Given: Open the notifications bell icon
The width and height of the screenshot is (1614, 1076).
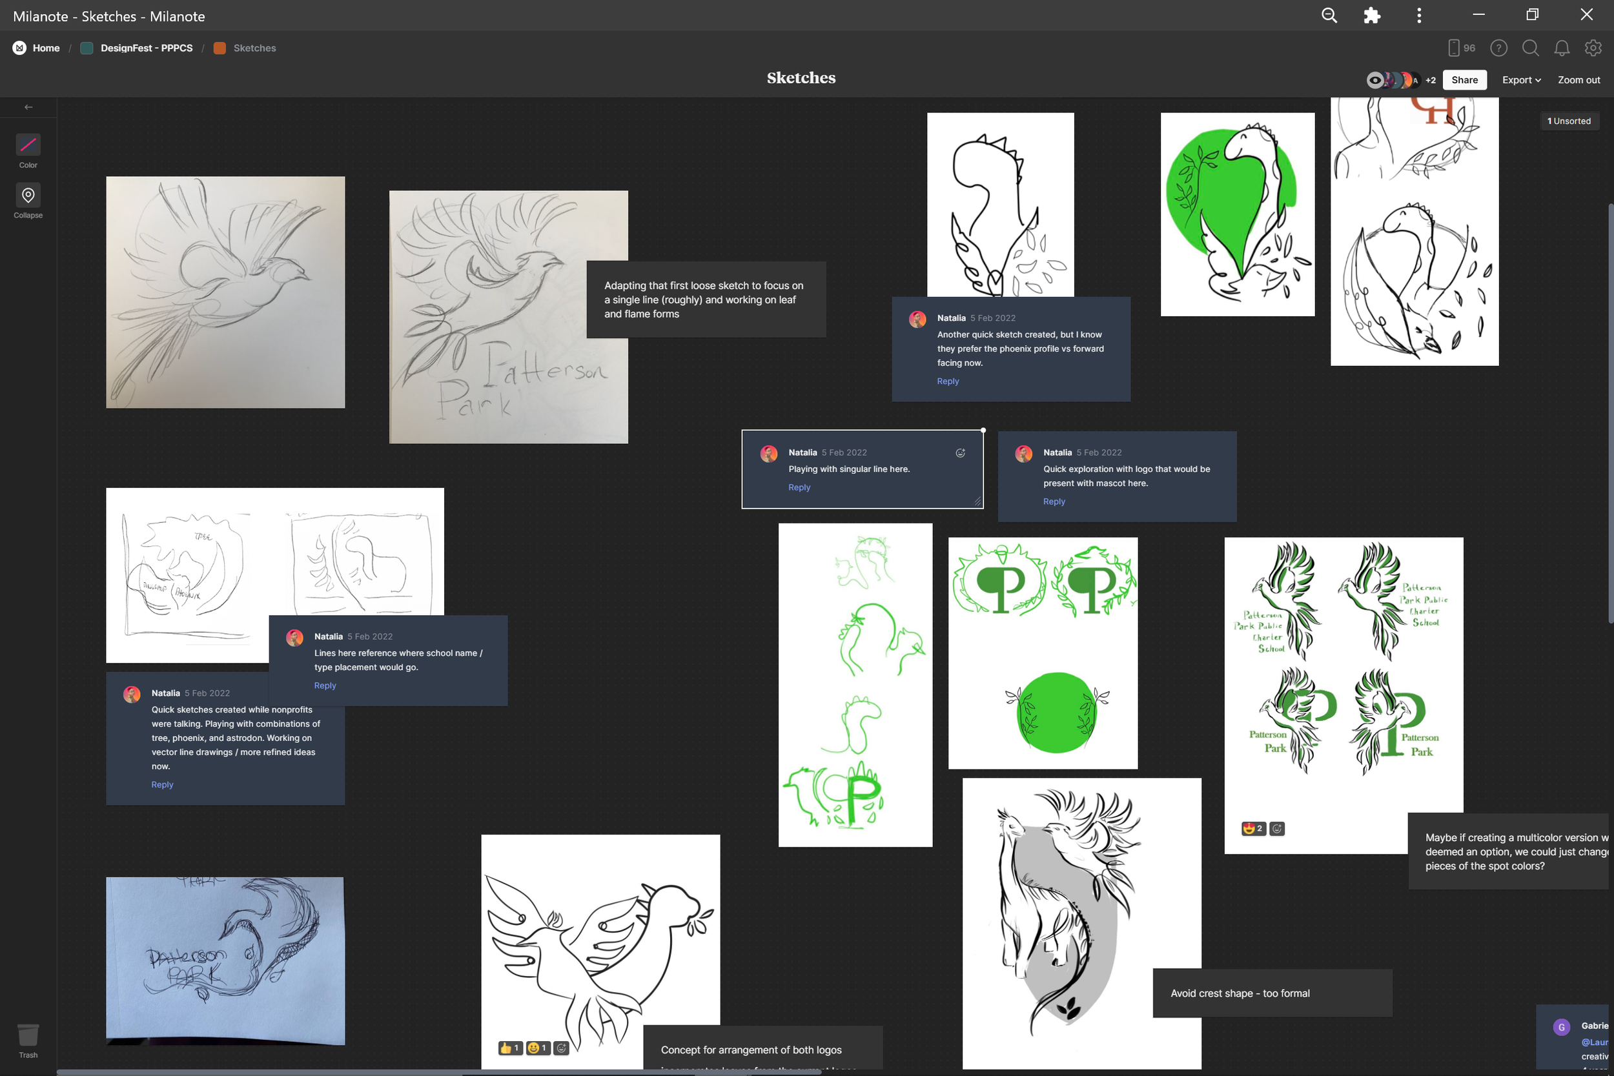Looking at the screenshot, I should (1562, 48).
